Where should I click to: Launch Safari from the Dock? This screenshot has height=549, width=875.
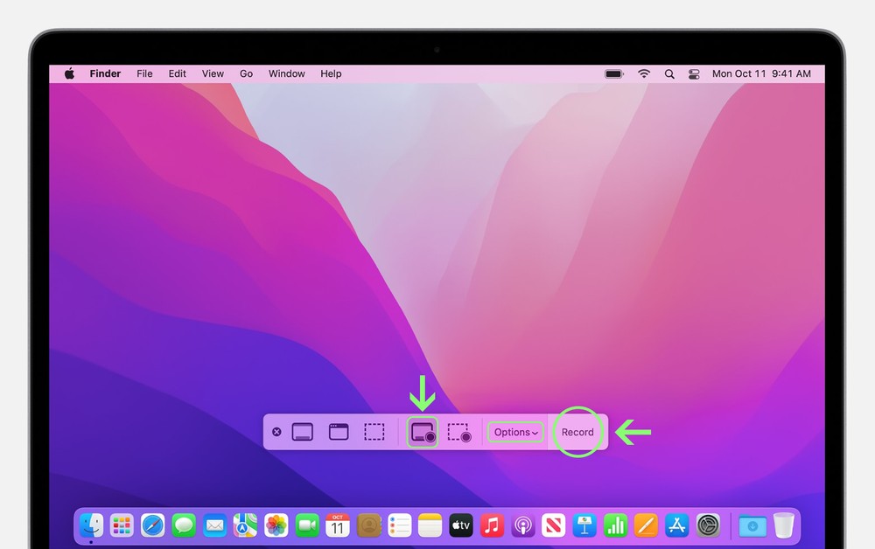153,525
